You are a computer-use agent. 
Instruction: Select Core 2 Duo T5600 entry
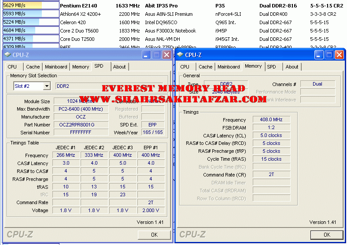click(79, 31)
